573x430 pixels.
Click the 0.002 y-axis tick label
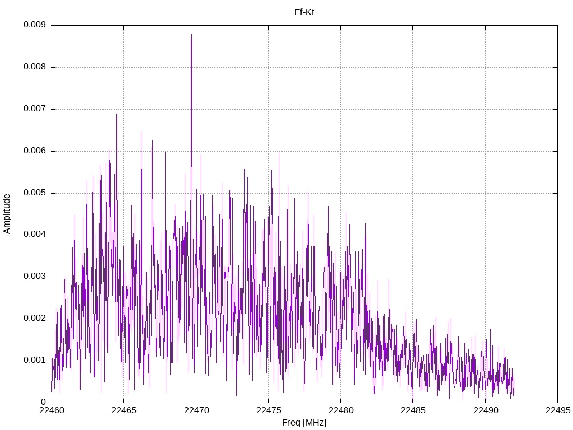(x=35, y=319)
